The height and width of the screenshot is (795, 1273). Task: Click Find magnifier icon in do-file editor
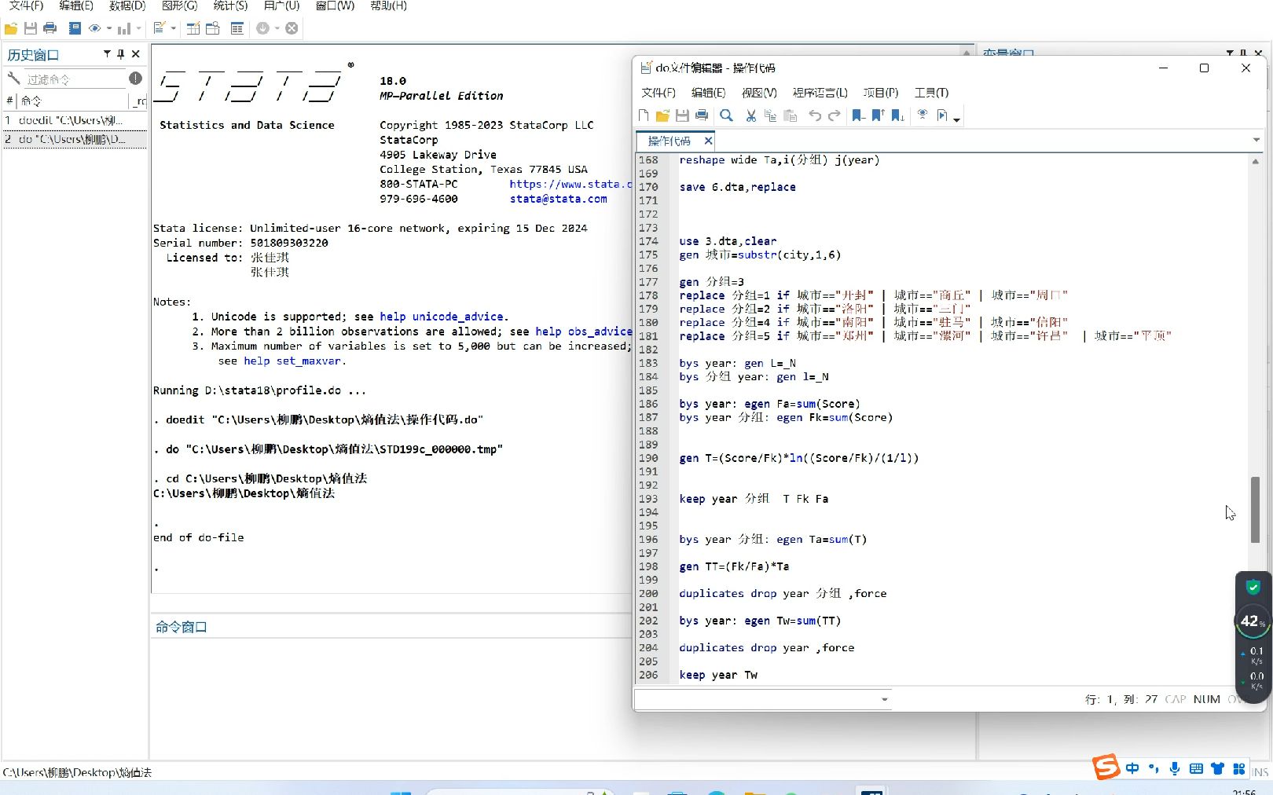[x=726, y=115]
